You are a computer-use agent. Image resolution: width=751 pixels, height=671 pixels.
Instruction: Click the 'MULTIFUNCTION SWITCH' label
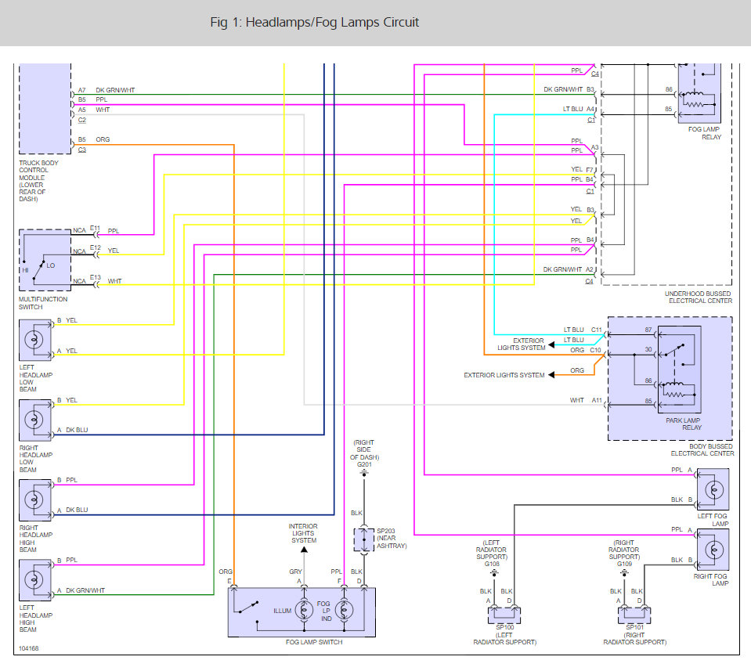tap(42, 303)
